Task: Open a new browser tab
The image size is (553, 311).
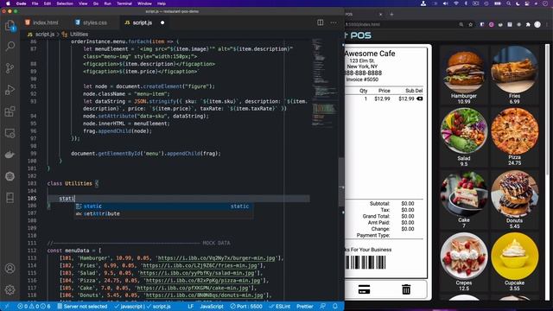Action: pyautogui.click(x=391, y=15)
